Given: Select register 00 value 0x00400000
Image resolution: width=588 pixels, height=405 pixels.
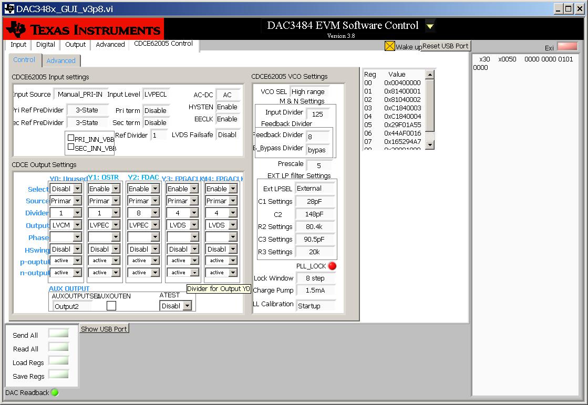Looking at the screenshot, I should (x=403, y=83).
